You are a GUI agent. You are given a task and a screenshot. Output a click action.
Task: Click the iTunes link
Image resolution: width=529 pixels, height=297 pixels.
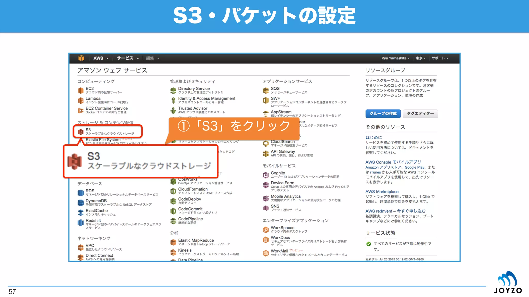coord(375,172)
